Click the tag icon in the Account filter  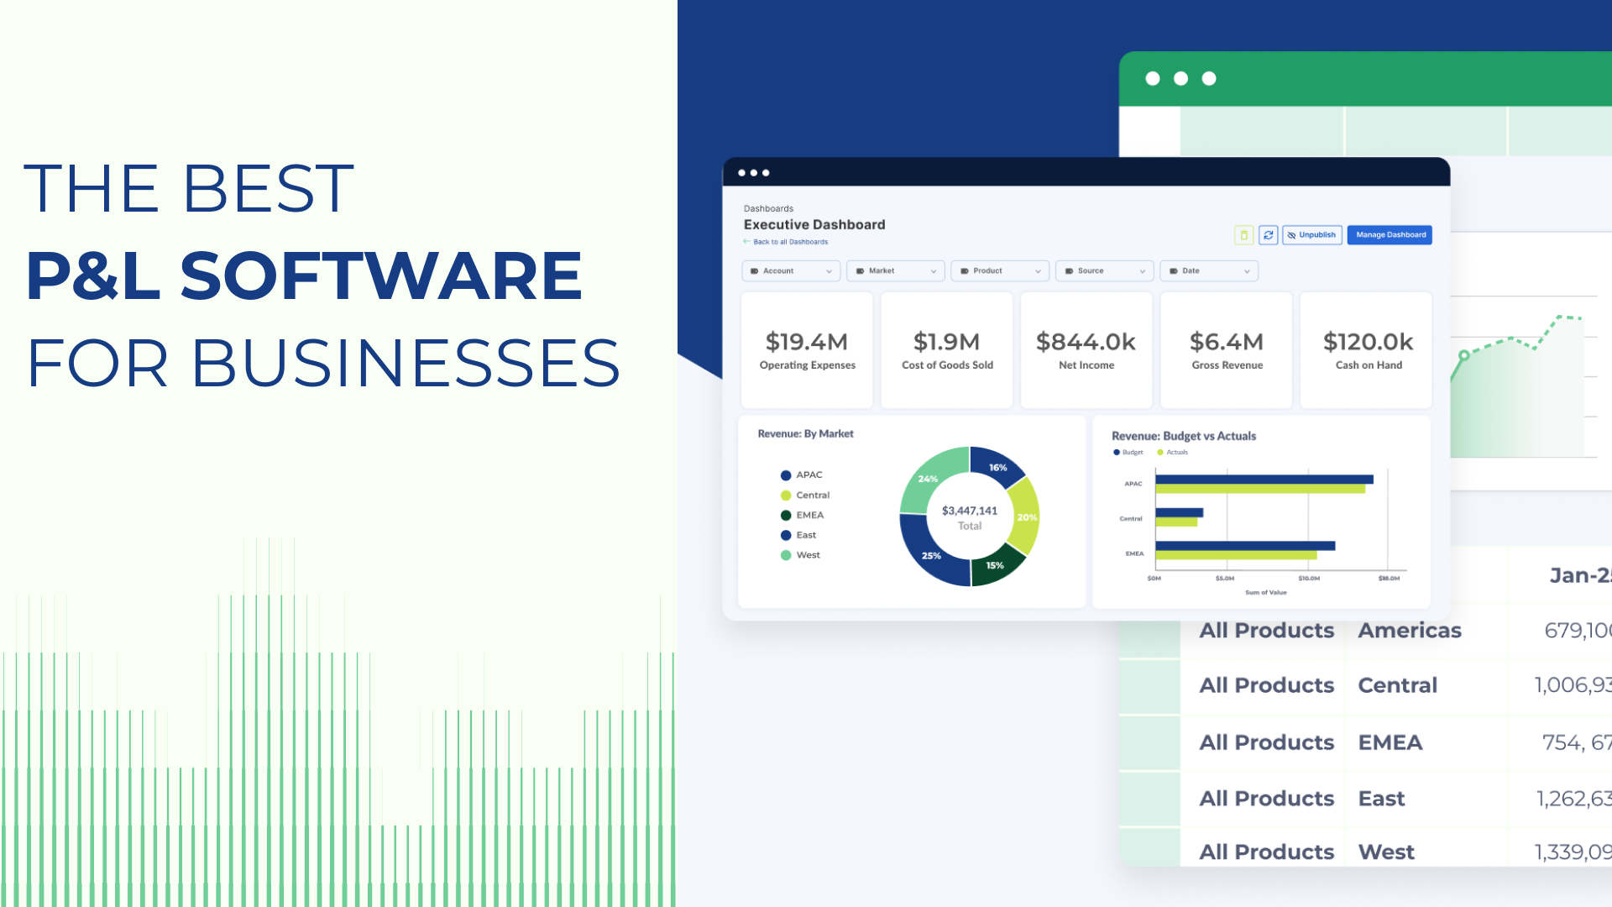pyautogui.click(x=754, y=270)
